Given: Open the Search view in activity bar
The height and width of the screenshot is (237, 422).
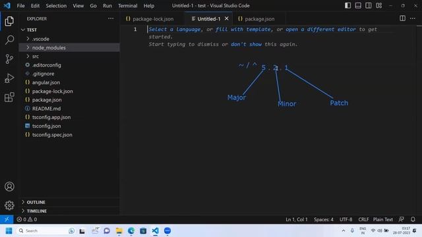Looking at the screenshot, I should [x=9, y=40].
